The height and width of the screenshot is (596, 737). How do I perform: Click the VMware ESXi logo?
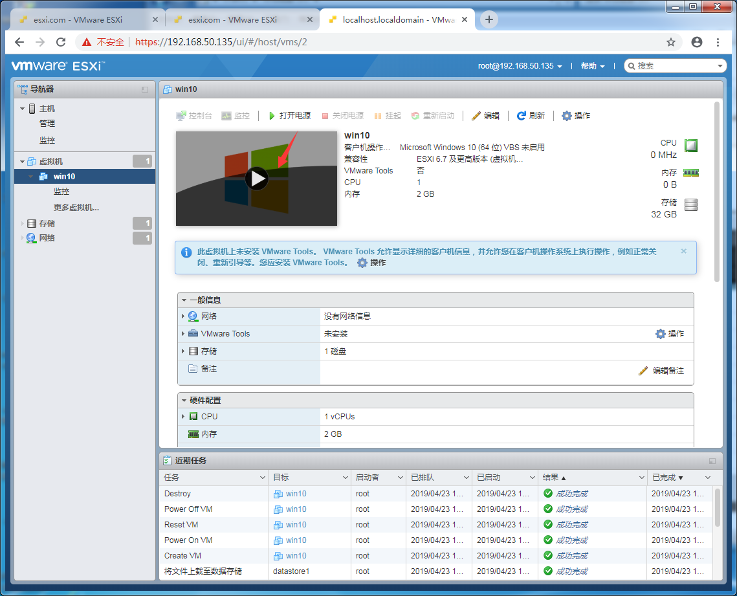[58, 65]
